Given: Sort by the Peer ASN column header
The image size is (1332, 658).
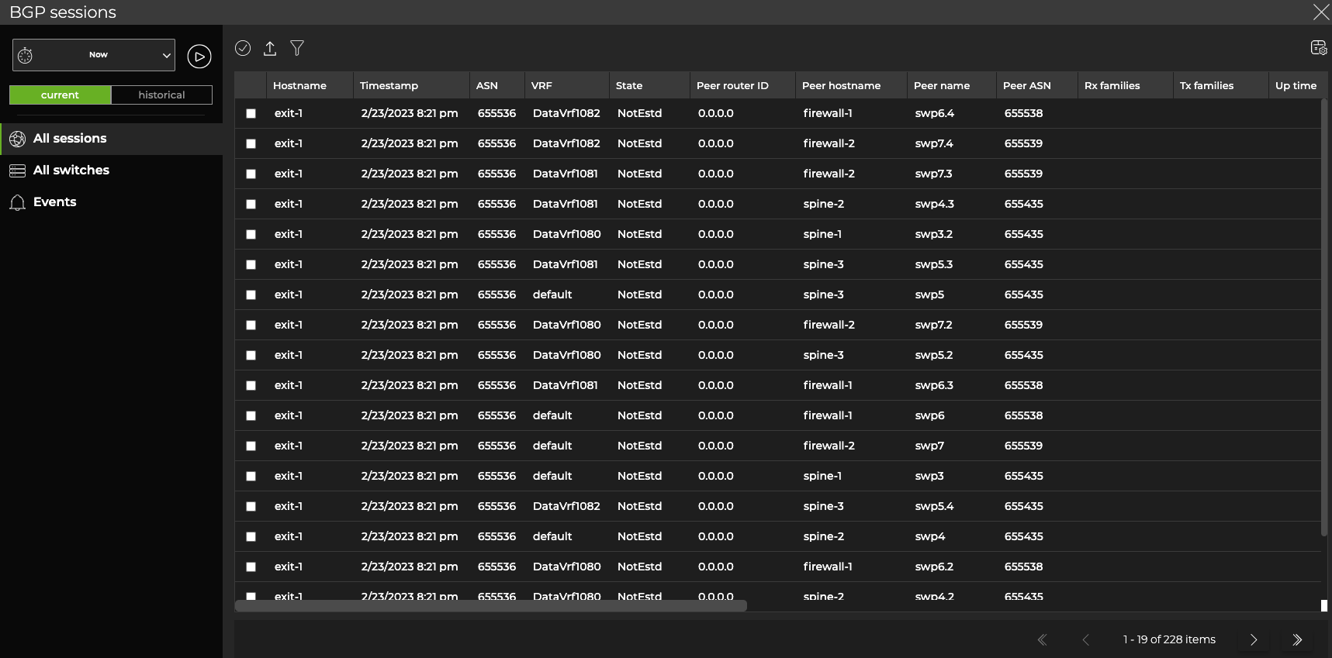Looking at the screenshot, I should tap(1026, 85).
